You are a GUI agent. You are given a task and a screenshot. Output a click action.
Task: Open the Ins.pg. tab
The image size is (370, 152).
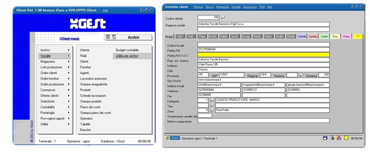coord(246,37)
